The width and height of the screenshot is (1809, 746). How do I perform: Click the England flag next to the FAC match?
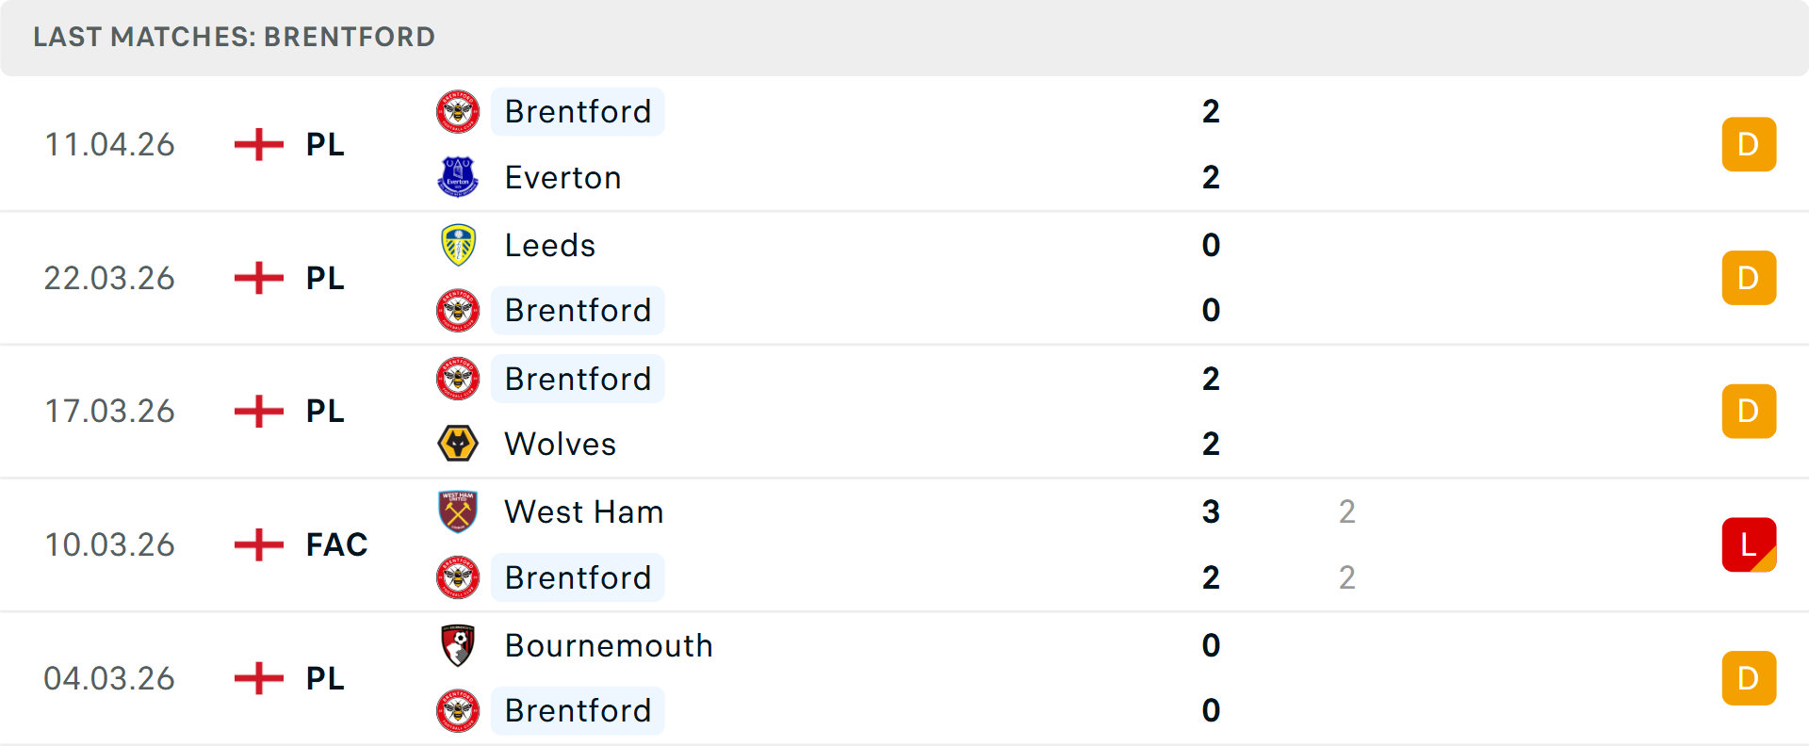(x=257, y=544)
